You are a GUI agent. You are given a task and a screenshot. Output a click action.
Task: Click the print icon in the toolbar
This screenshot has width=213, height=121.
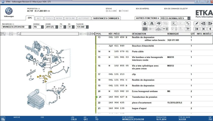pos(145,24)
